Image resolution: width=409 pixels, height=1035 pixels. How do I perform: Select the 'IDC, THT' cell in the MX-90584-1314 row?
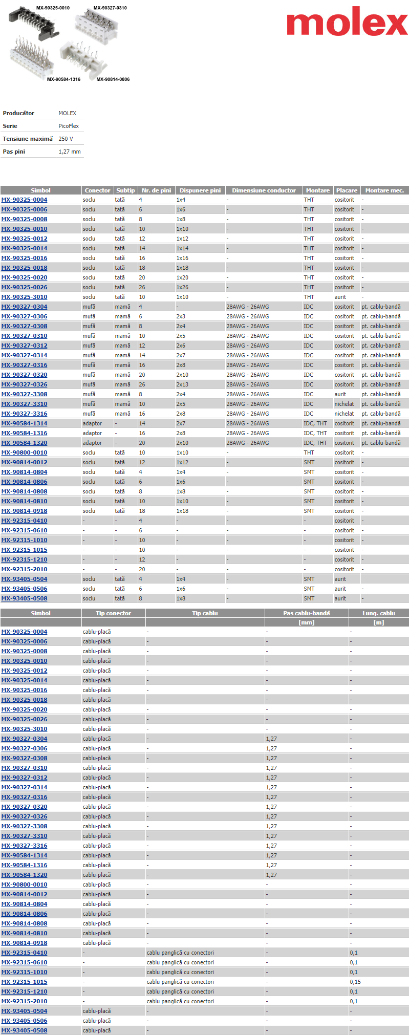pos(315,423)
